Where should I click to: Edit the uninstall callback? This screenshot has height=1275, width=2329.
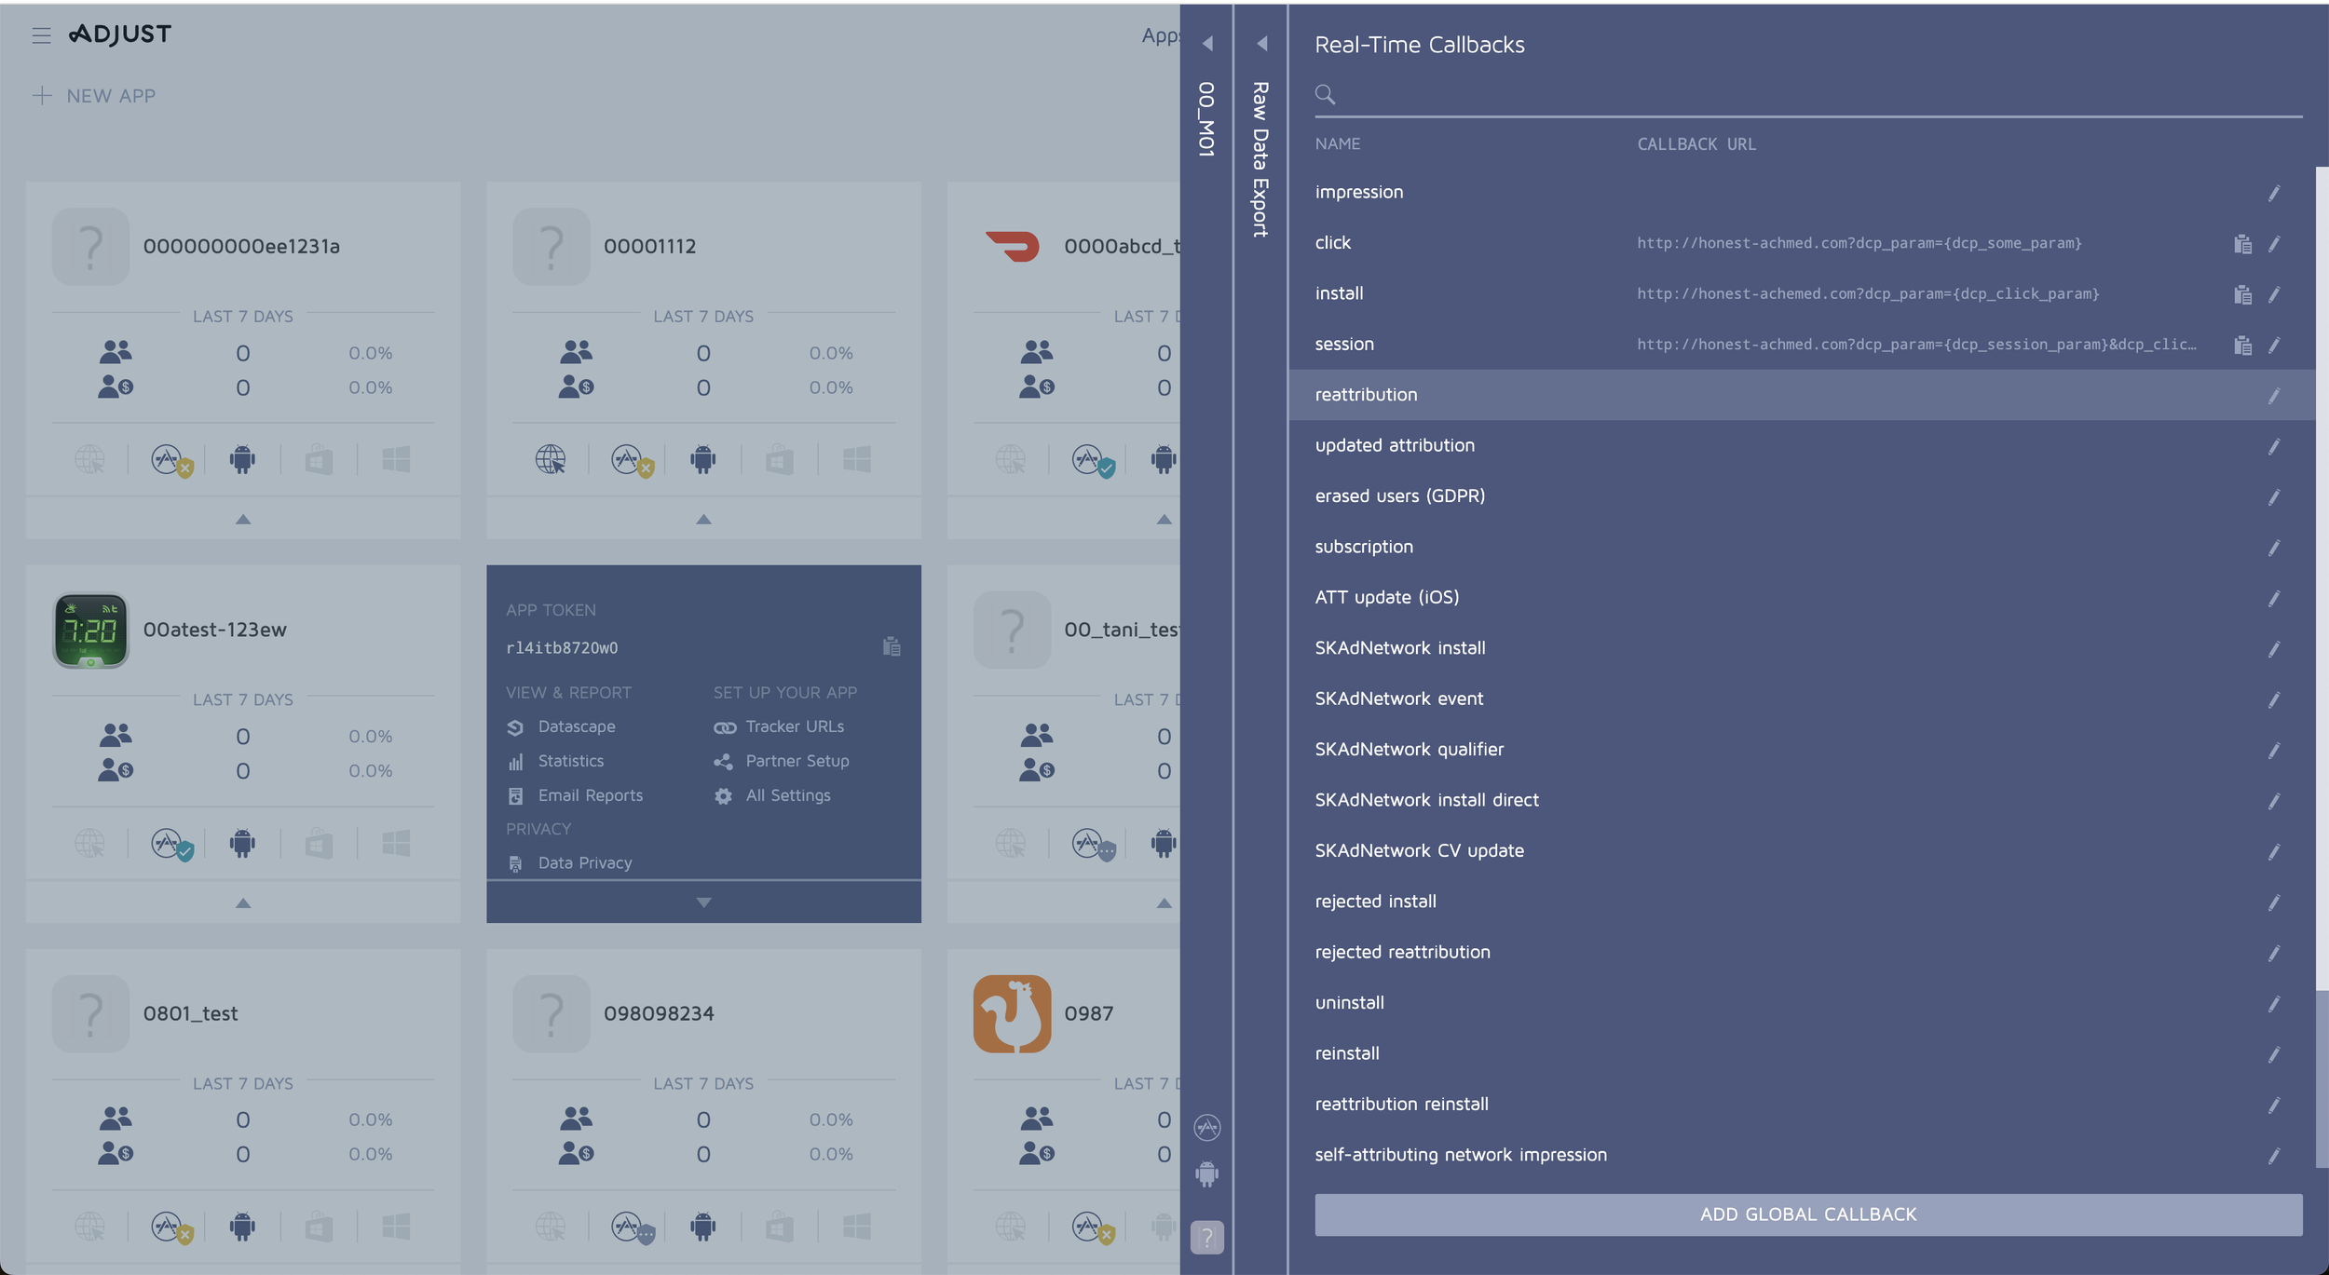tap(2274, 1004)
